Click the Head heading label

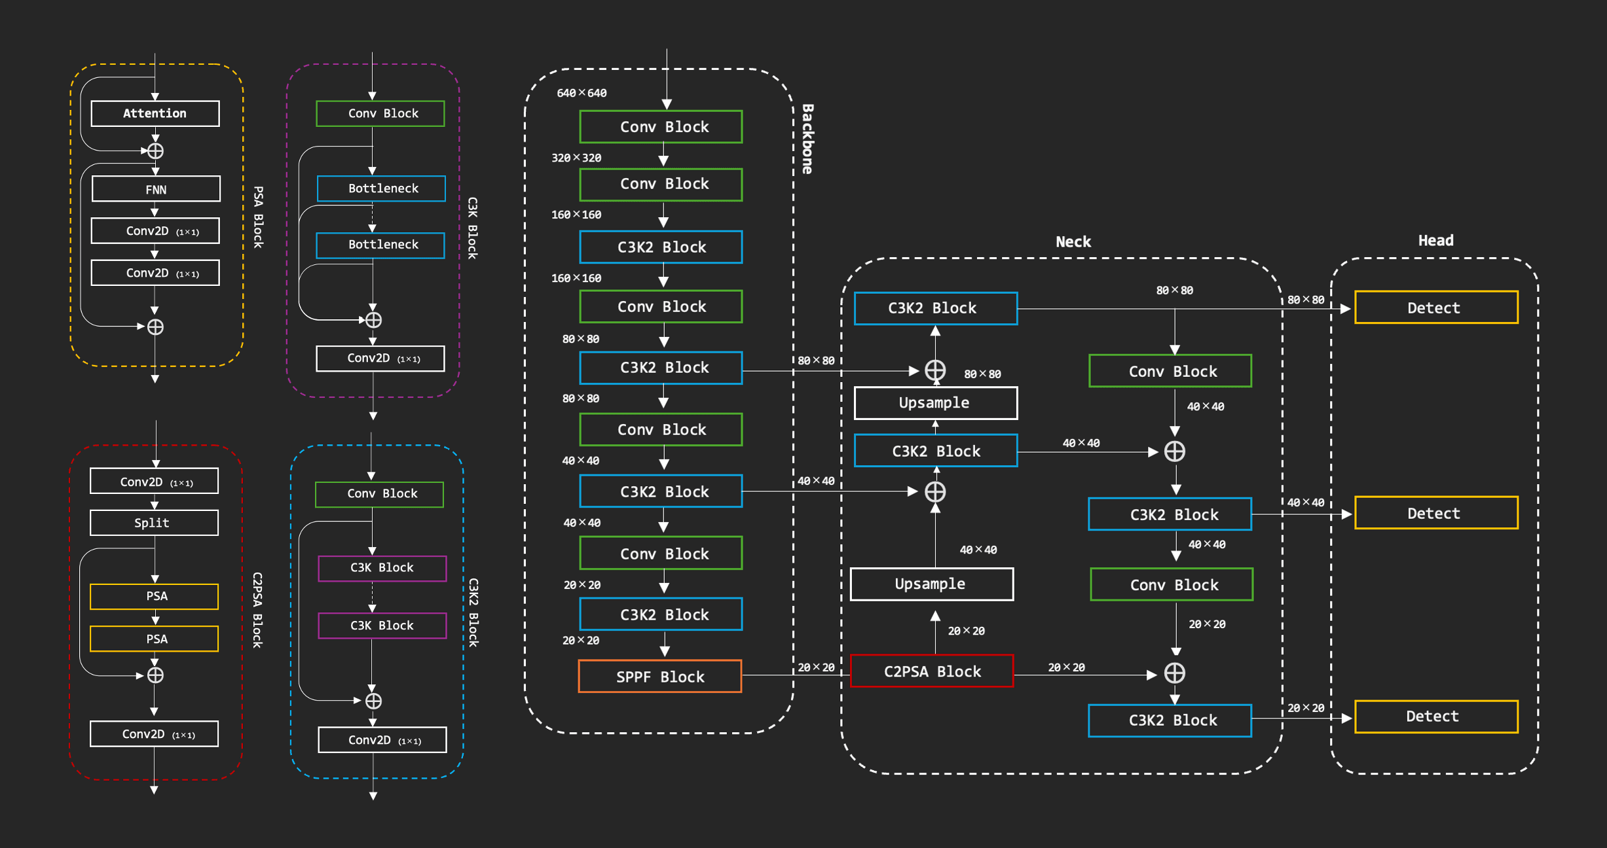[1435, 241]
